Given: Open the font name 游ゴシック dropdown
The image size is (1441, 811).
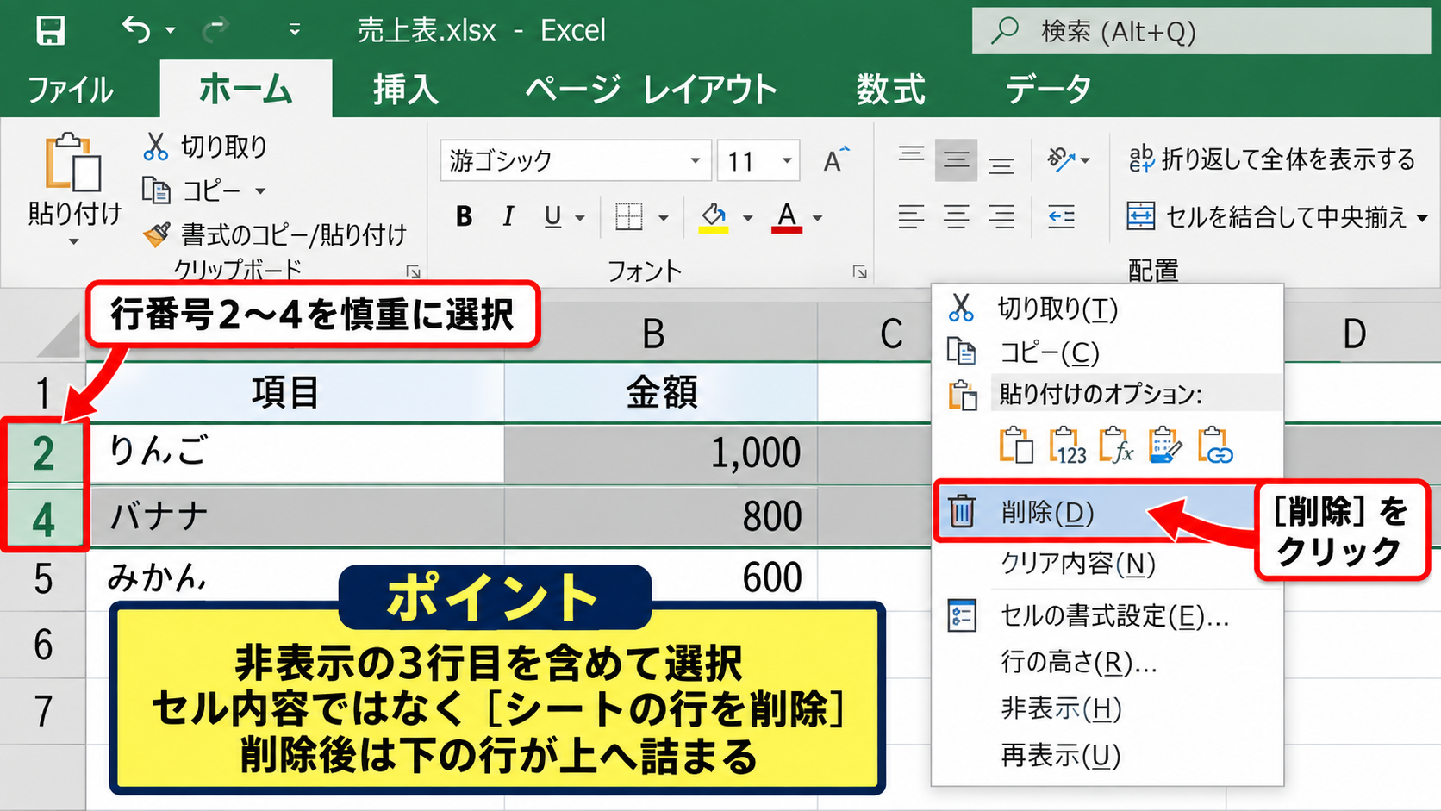Looking at the screenshot, I should point(695,161).
